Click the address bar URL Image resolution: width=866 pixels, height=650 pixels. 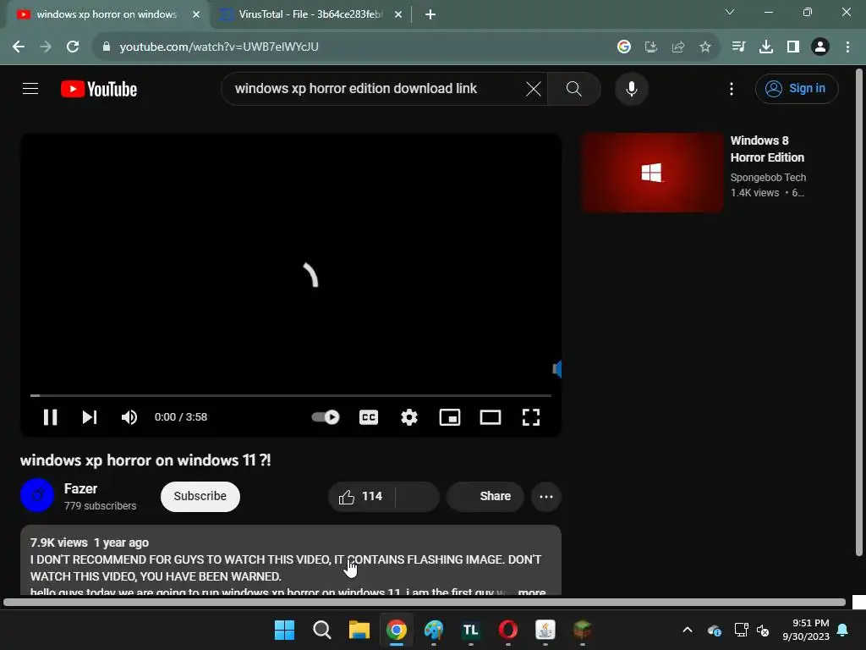(x=219, y=47)
